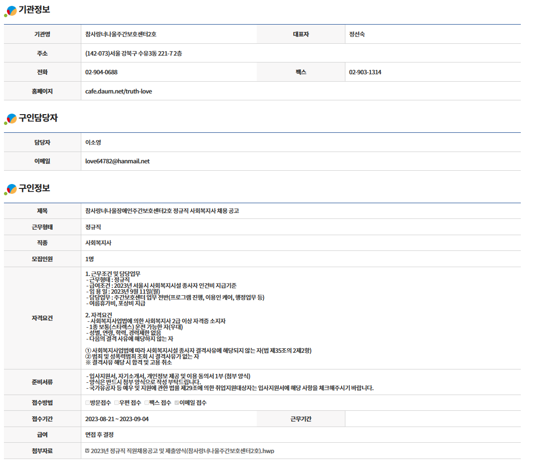Click the file icon beside the hwp attachment
Screen dimensions: 541x460
[x=87, y=451]
